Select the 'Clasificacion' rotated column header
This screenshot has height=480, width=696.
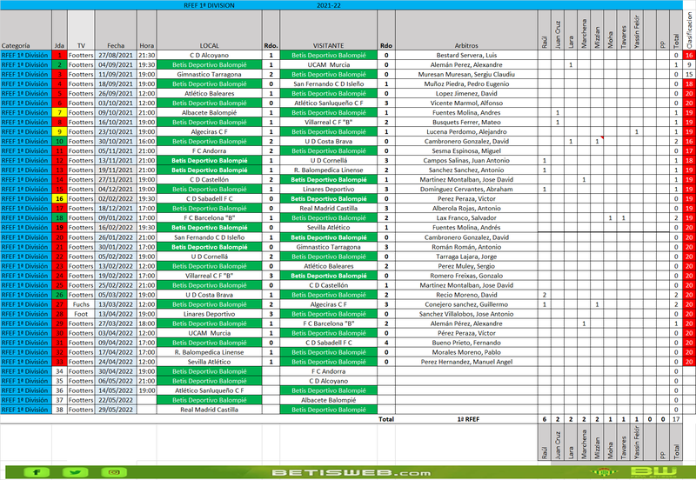tap(689, 30)
